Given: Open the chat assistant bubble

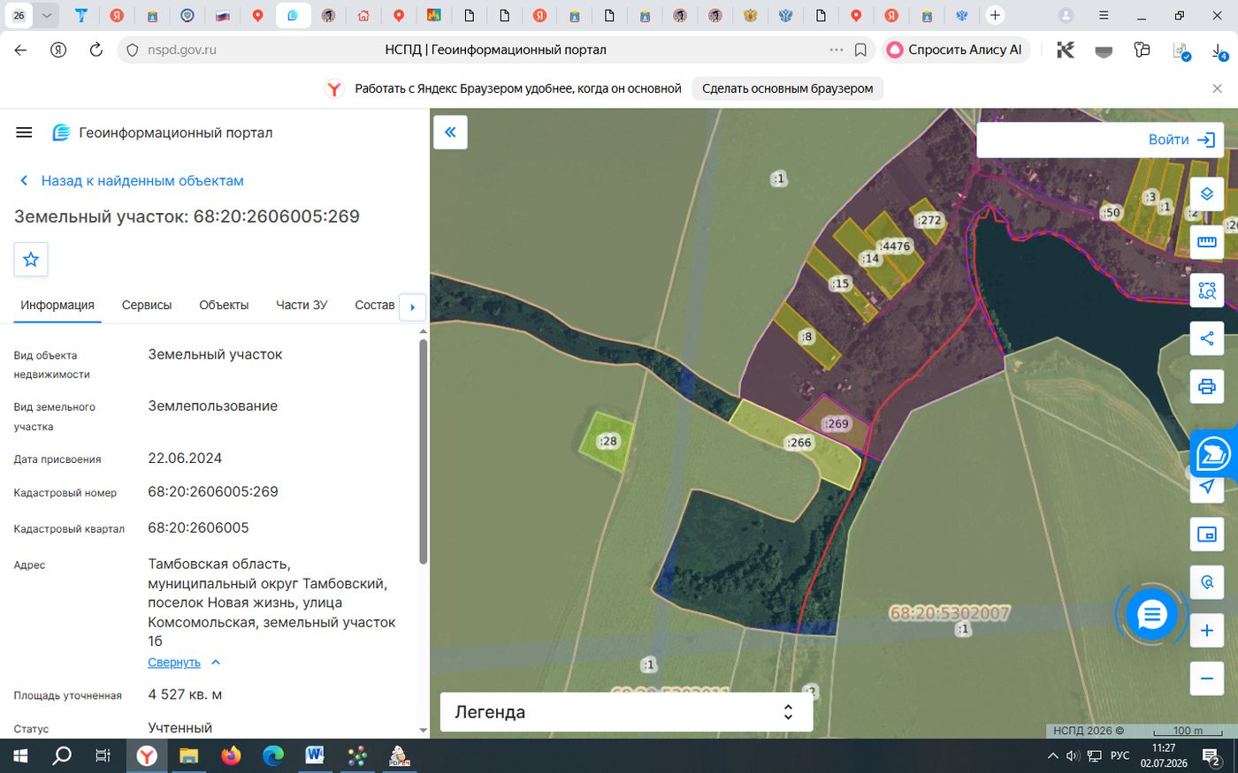Looking at the screenshot, I should [x=1151, y=614].
